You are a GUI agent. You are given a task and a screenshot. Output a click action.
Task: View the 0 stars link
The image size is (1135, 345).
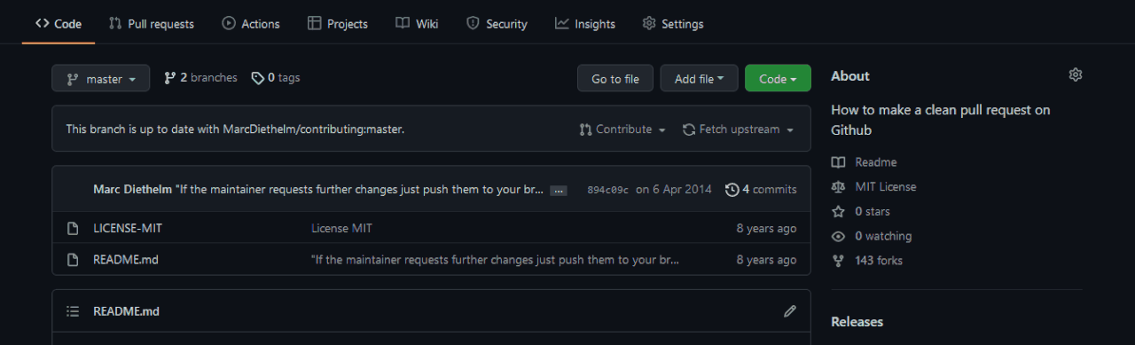click(x=873, y=212)
